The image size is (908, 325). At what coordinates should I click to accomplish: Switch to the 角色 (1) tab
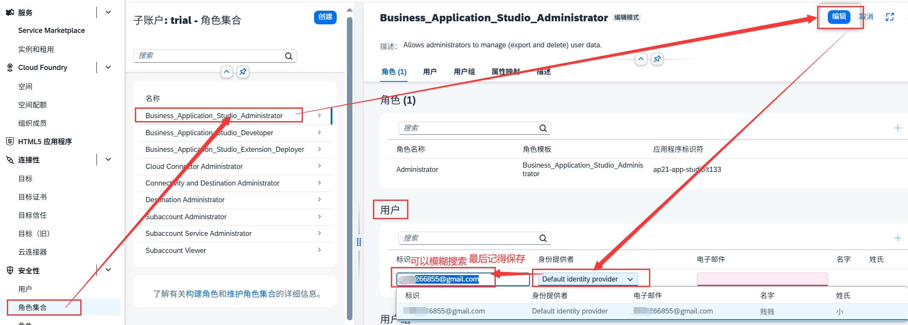coord(394,72)
